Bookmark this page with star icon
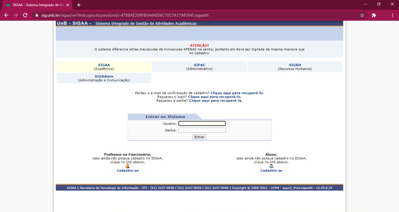399x212 pixels. (362, 15)
